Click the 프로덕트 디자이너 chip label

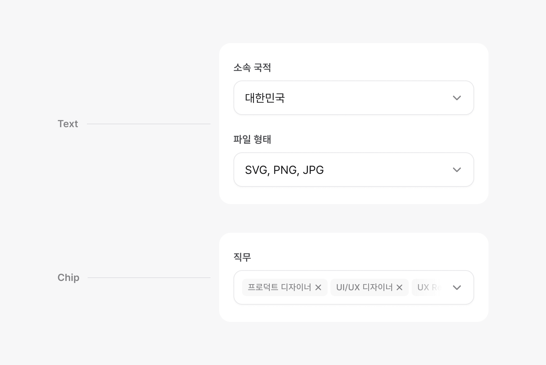tap(279, 287)
